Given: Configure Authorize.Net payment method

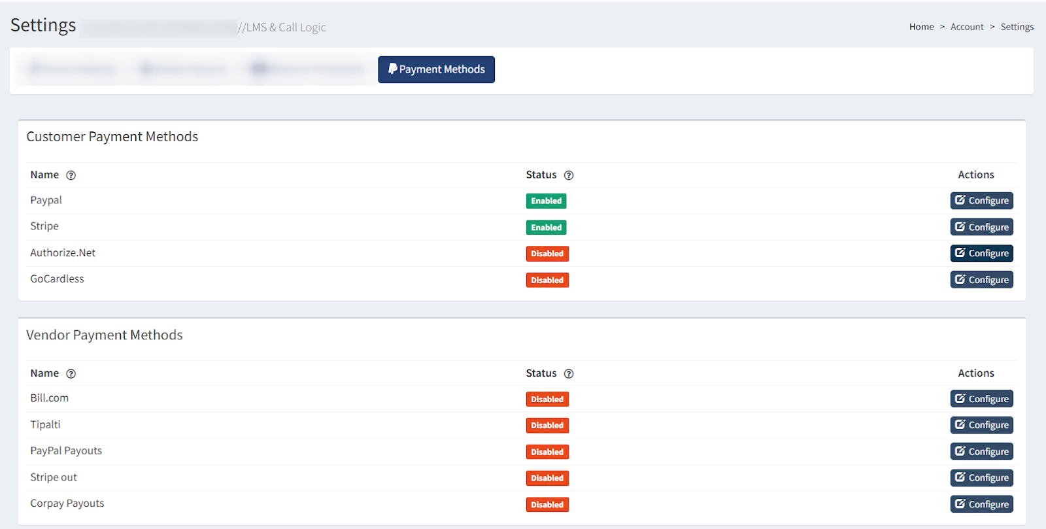Looking at the screenshot, I should point(981,253).
